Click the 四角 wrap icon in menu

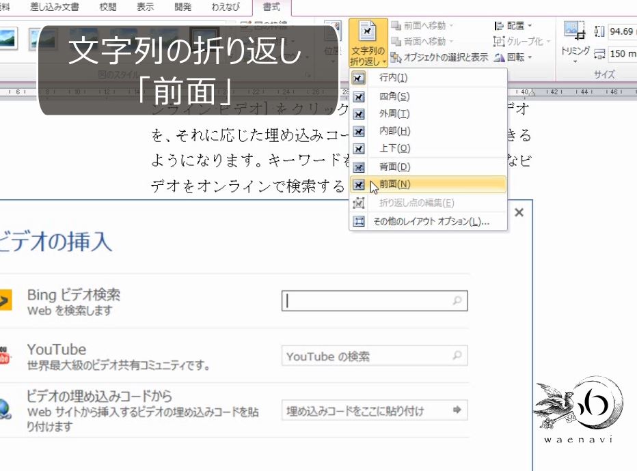point(358,97)
